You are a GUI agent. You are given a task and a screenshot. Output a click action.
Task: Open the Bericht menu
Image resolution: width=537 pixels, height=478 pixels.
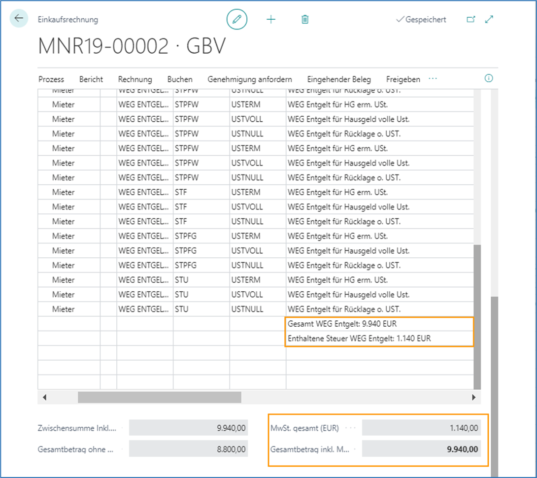[x=91, y=79]
